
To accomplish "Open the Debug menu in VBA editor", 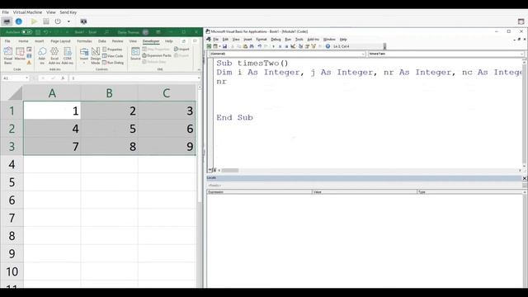I will coord(276,40).
